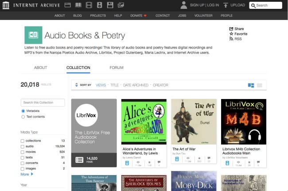Sort by DATE ARCHIVED
The height and width of the screenshot is (191, 288).
point(136,85)
